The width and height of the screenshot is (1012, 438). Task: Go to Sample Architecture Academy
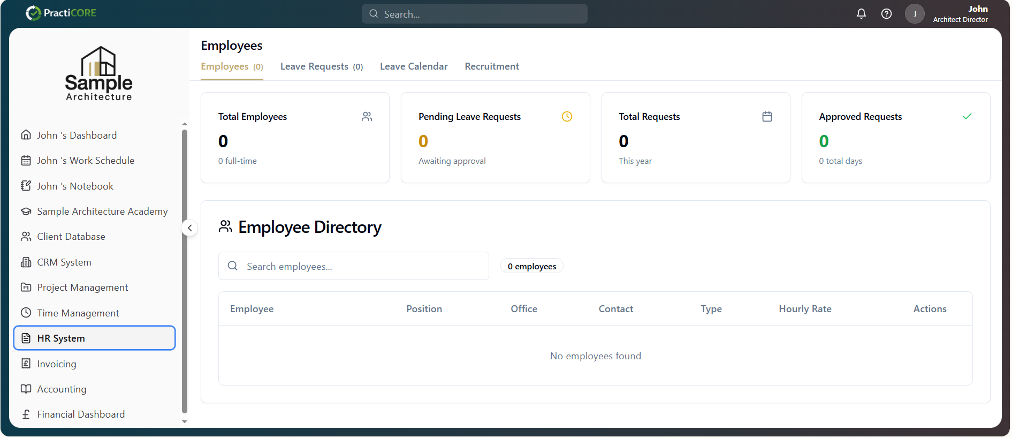[x=95, y=212]
